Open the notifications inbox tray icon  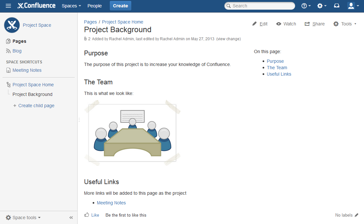pos(337,6)
